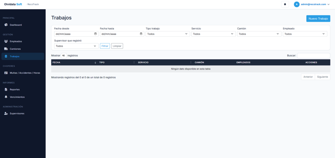Sort the table by Fecha column
The width and height of the screenshot is (335, 158).
(x=74, y=62)
